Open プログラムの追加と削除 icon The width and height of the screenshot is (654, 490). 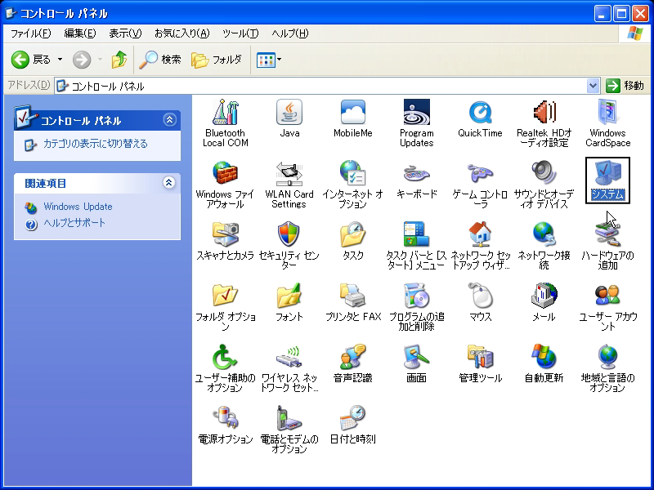pos(417,296)
